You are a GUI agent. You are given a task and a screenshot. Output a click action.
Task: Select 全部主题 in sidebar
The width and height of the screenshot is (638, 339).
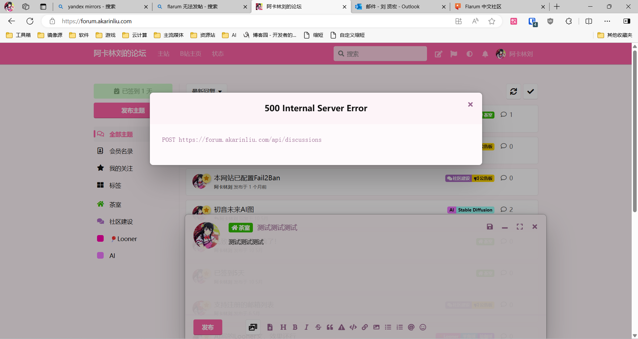point(121,134)
